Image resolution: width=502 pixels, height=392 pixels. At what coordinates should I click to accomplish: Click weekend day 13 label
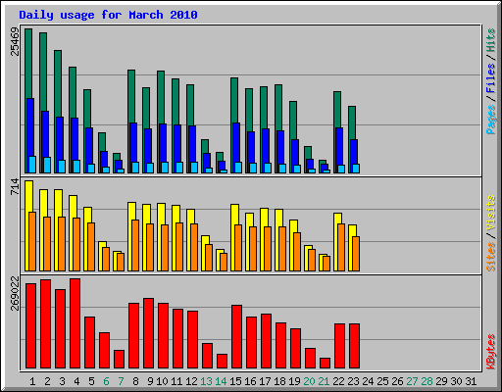tap(206, 381)
